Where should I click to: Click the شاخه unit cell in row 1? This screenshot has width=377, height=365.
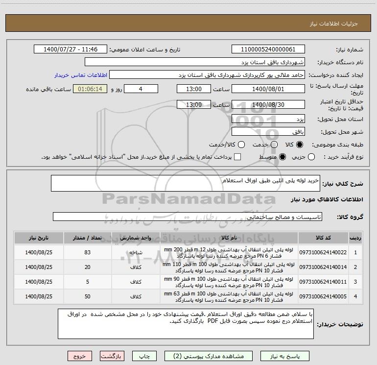click(136, 252)
